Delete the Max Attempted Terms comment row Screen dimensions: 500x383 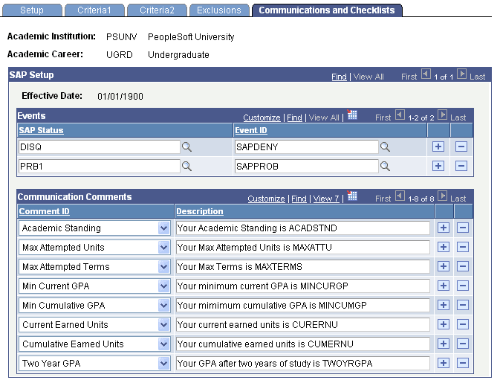click(463, 266)
